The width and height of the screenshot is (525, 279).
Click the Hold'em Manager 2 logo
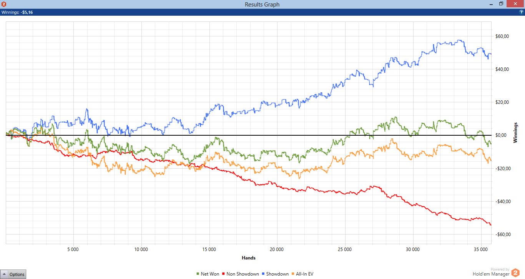tap(515, 273)
